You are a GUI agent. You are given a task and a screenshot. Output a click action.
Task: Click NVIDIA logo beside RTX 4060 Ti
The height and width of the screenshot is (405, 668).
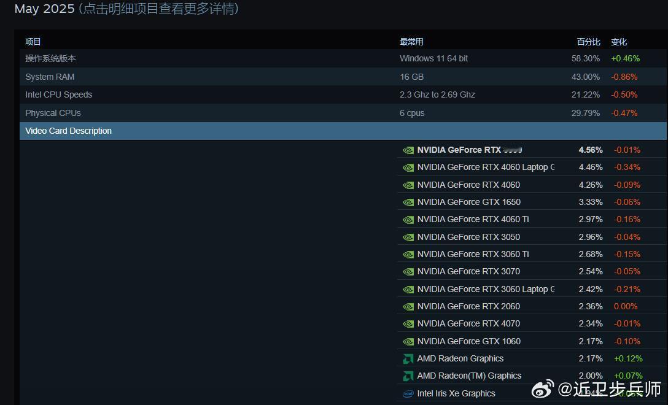(x=408, y=220)
